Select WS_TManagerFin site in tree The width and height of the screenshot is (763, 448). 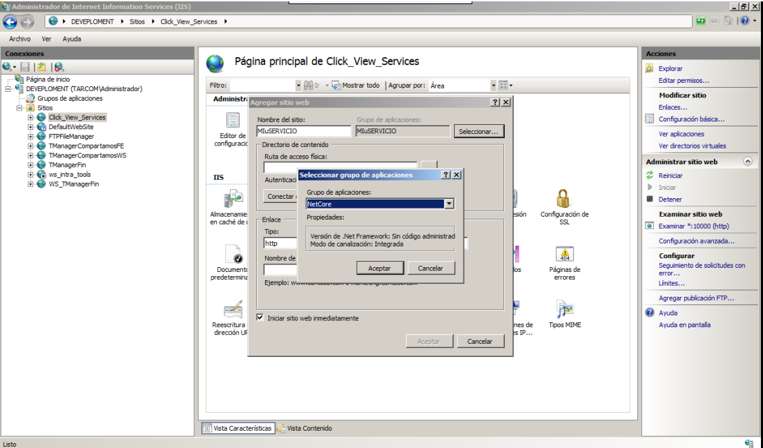(x=73, y=184)
